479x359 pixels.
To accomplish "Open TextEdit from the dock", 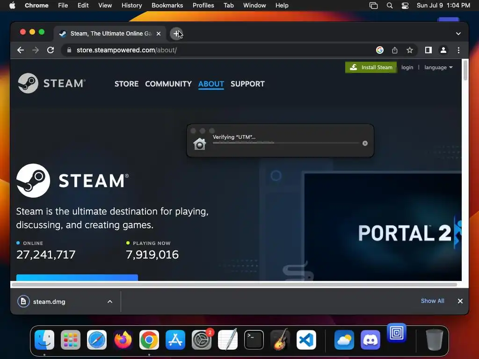I will tap(228, 340).
